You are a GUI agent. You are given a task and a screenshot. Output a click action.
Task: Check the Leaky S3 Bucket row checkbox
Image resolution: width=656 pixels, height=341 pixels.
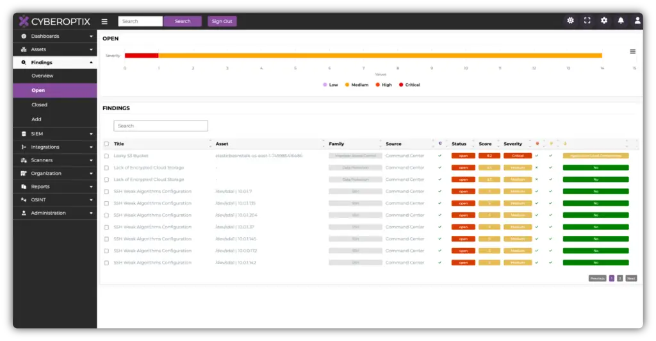tap(106, 156)
